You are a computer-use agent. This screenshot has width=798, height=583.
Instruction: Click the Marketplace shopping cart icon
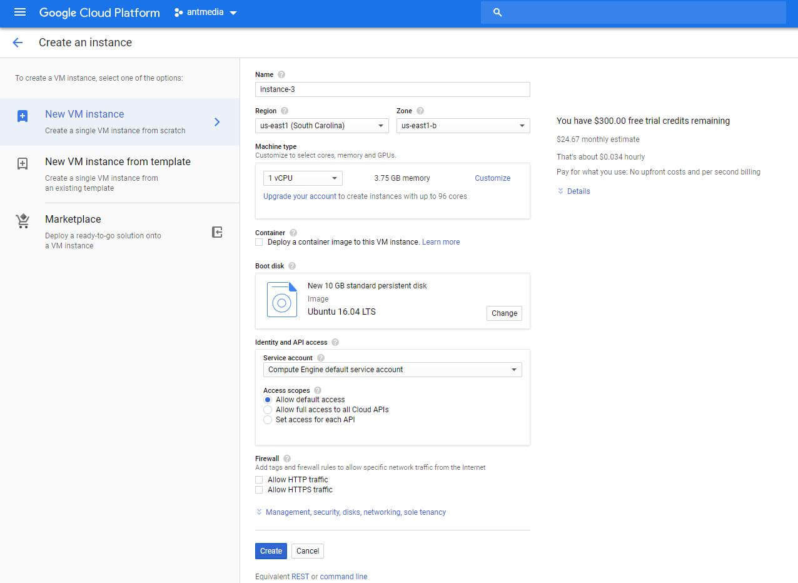click(x=23, y=221)
